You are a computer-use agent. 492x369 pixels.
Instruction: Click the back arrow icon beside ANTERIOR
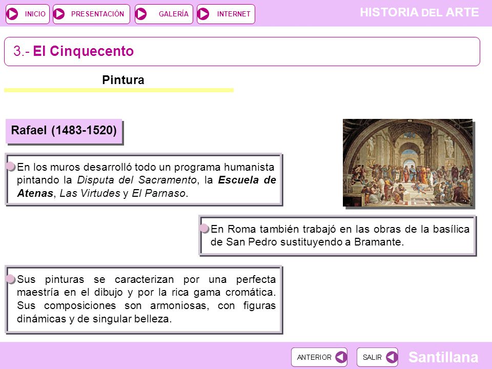[x=341, y=357]
